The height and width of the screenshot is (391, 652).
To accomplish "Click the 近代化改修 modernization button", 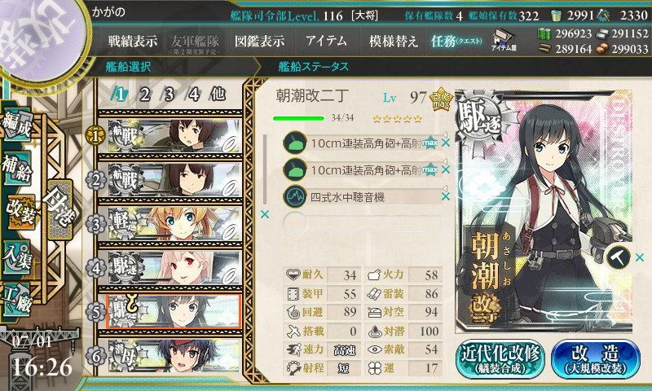I will [500, 359].
